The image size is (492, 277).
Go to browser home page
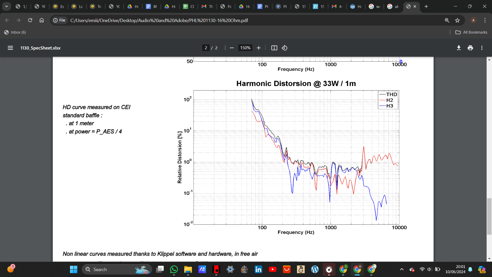coord(42,20)
